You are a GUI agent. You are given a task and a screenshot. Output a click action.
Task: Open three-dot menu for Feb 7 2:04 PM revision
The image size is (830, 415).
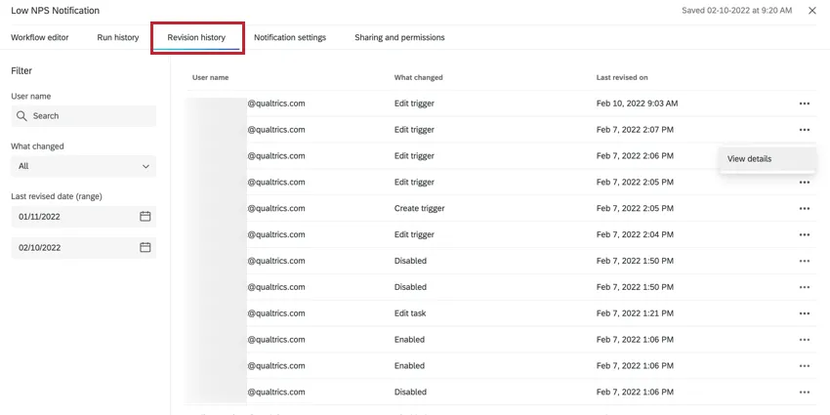click(x=804, y=235)
